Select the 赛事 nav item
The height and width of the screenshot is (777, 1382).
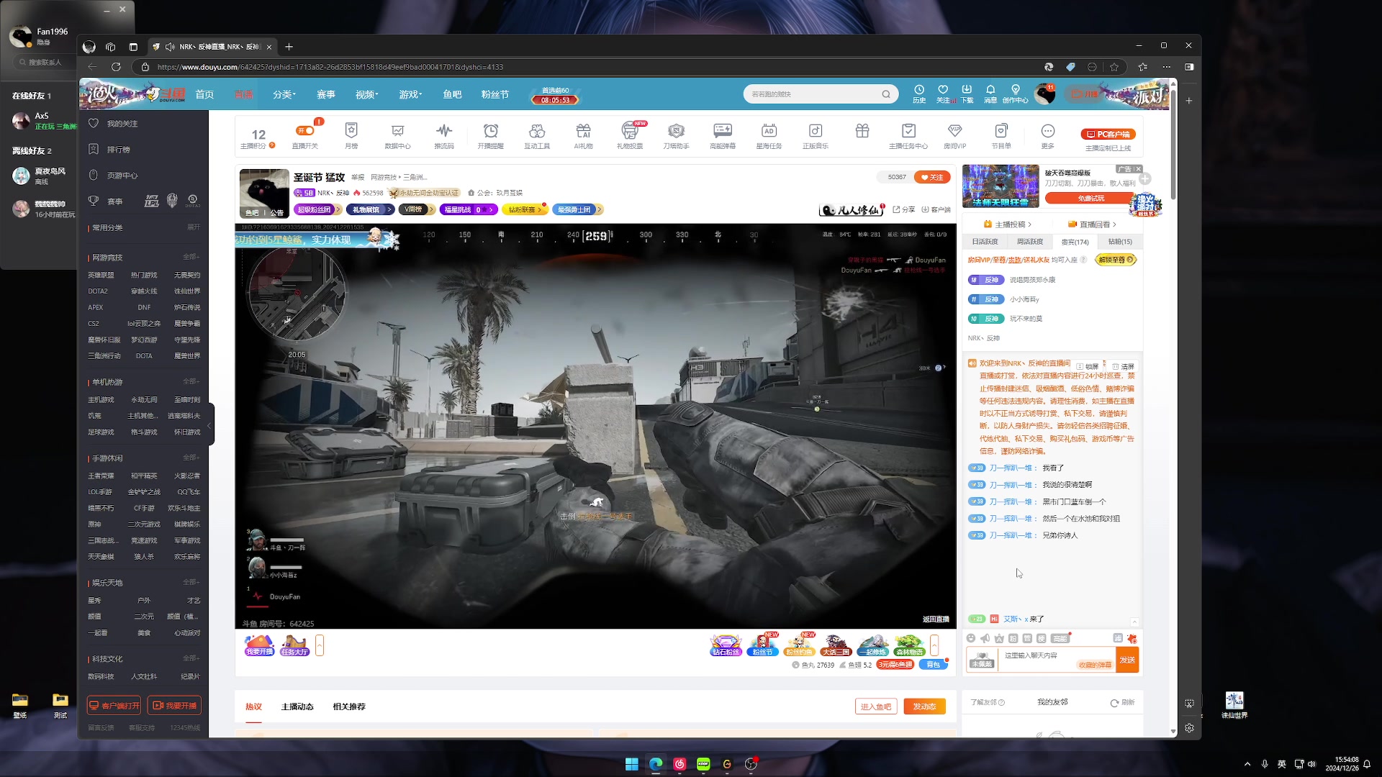[326, 94]
